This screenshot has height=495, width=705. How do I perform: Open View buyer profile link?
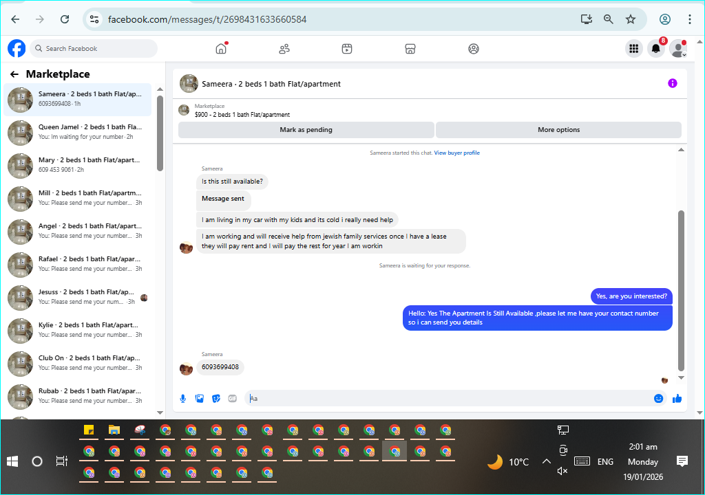click(x=457, y=153)
